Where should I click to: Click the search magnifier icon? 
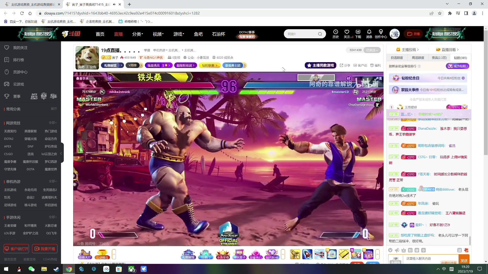pyautogui.click(x=320, y=34)
